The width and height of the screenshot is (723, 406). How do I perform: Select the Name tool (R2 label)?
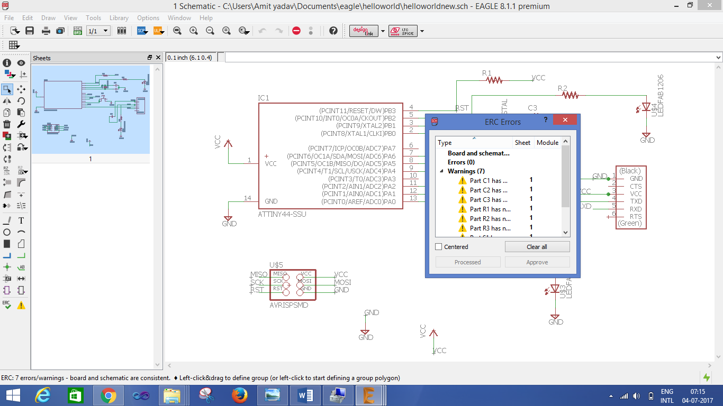(7, 170)
